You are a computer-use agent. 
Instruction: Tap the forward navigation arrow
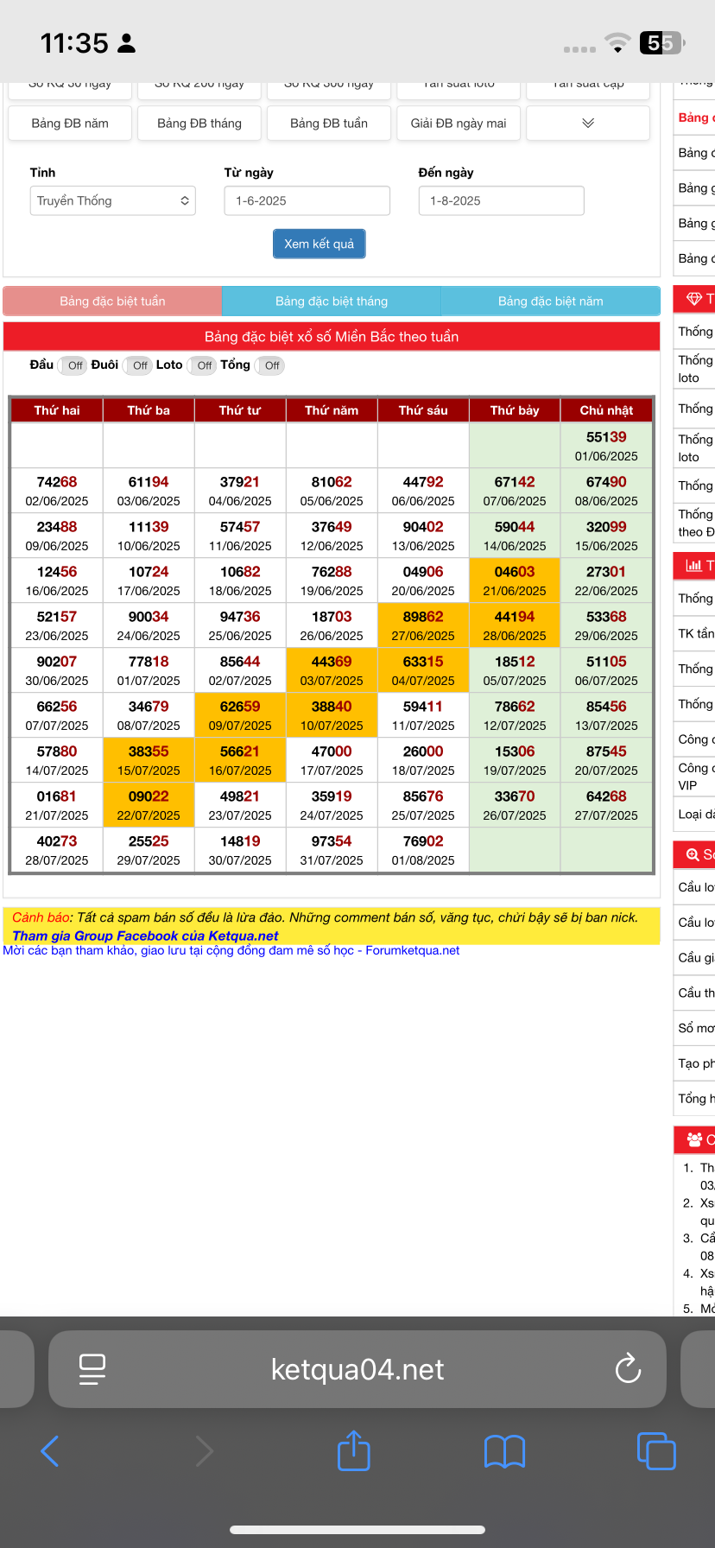204,1451
